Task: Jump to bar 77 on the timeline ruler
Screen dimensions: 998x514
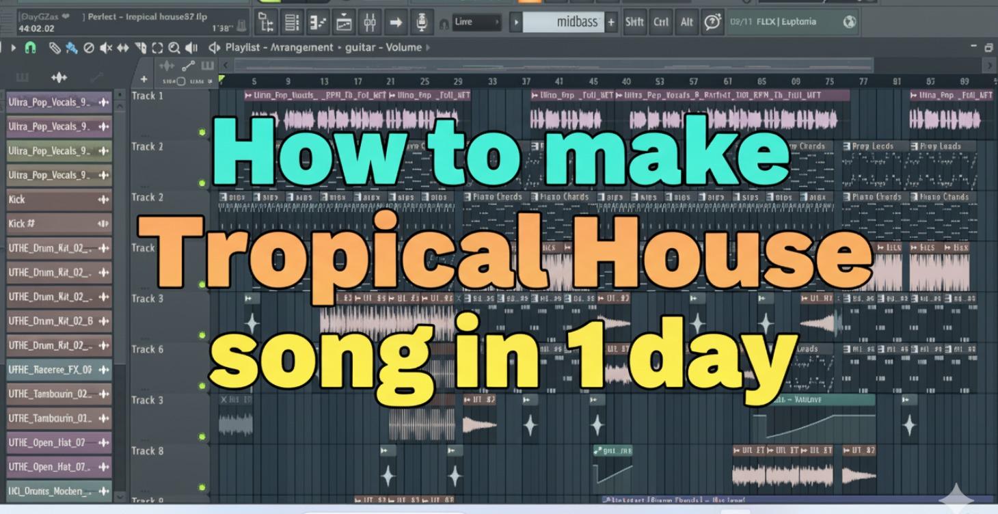Action: coord(863,81)
